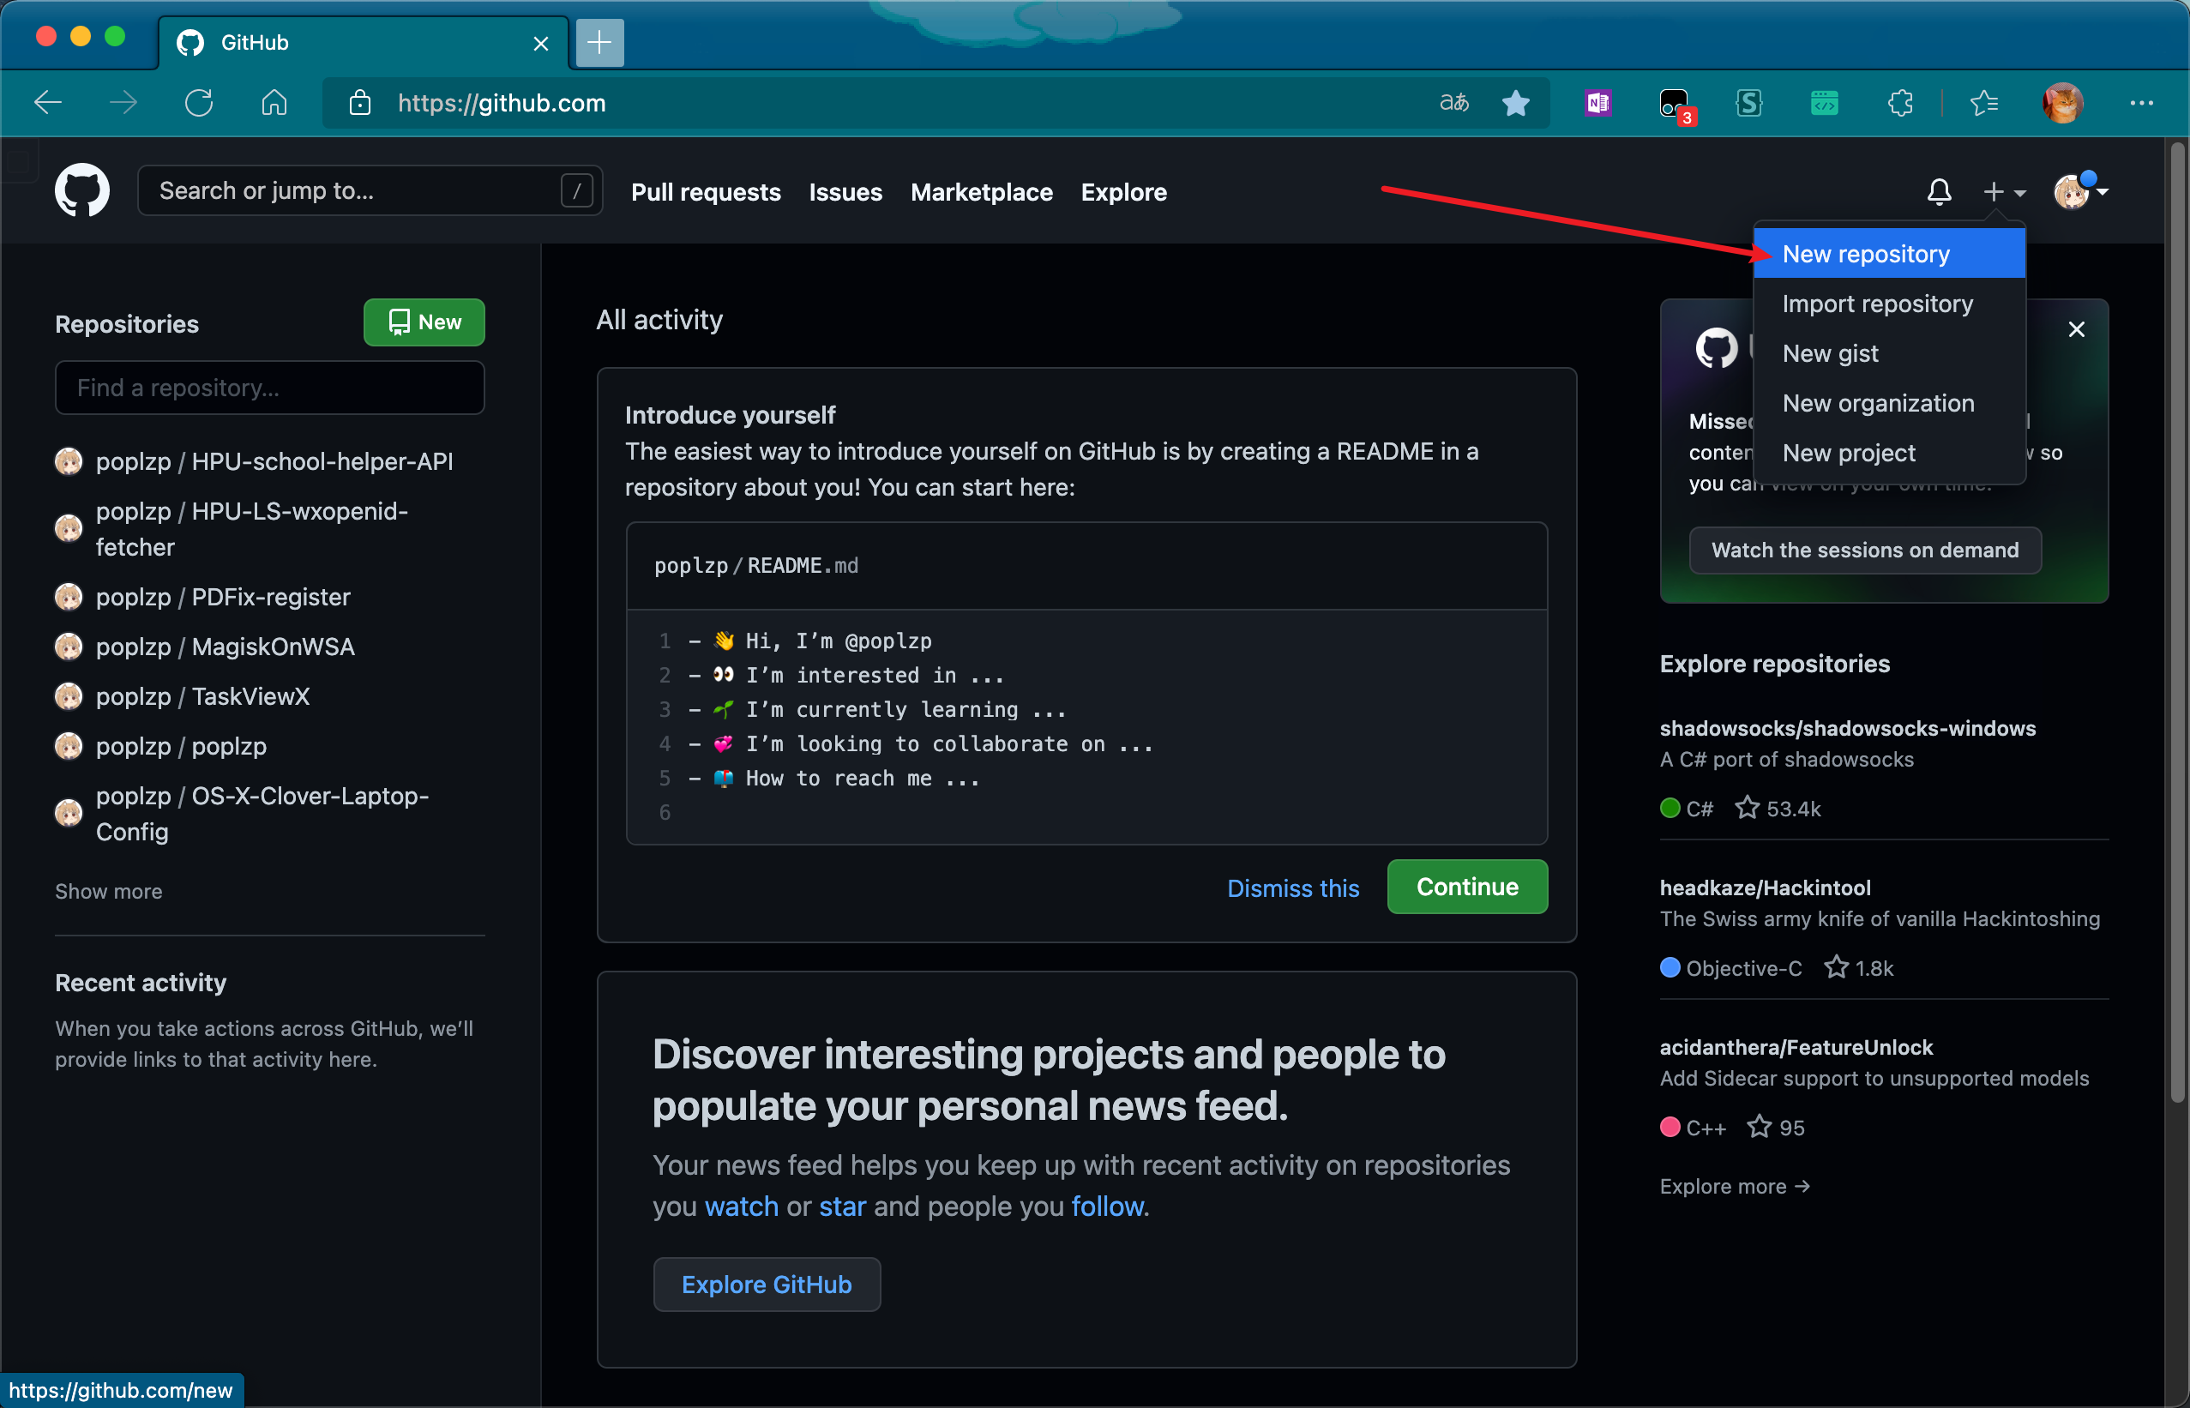Click the watch link in news feed text

[x=741, y=1206]
